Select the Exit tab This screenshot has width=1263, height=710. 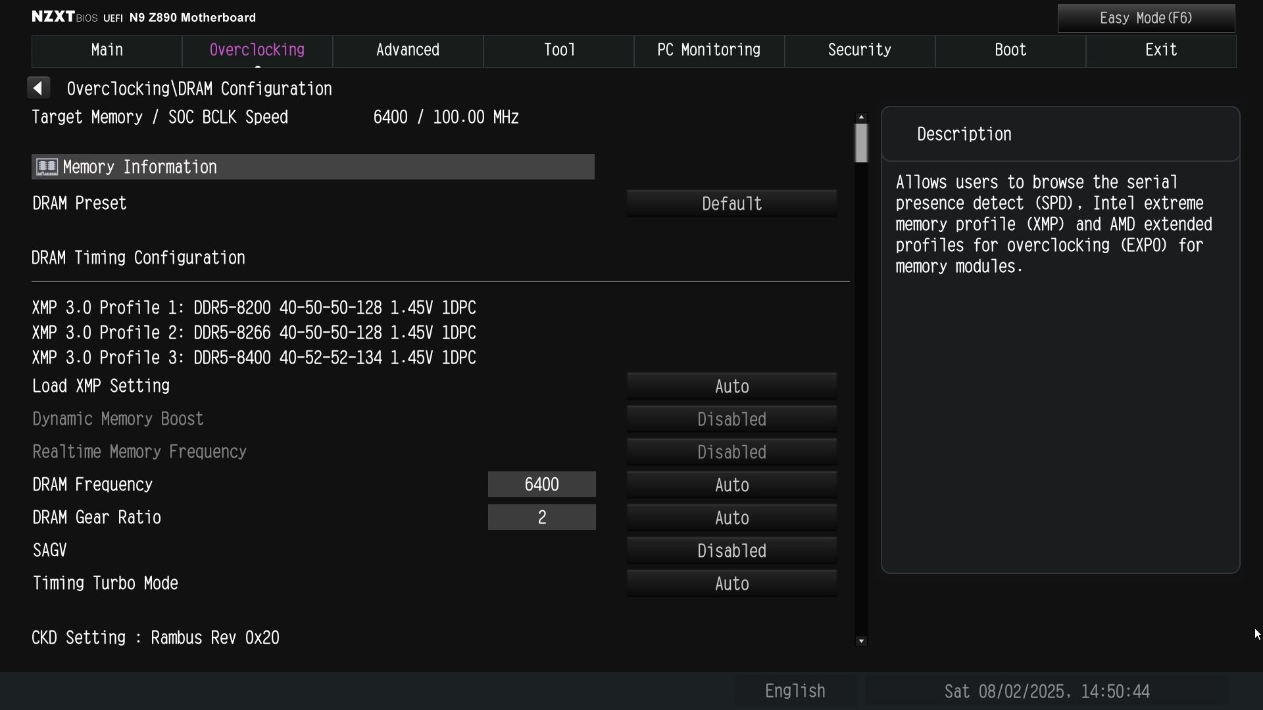pyautogui.click(x=1161, y=51)
